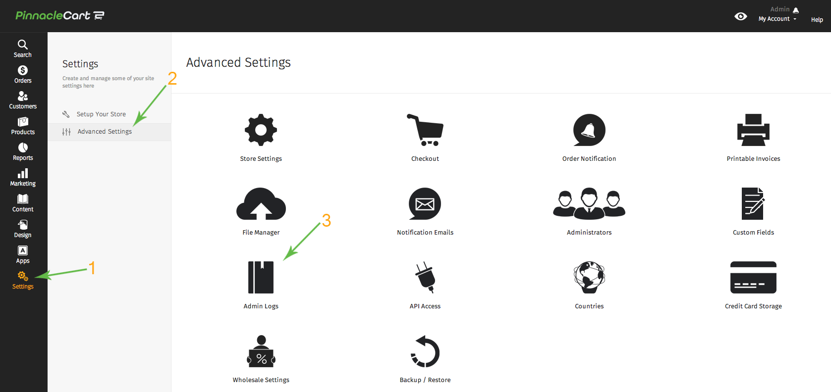Open Content section in sidebar

23,203
